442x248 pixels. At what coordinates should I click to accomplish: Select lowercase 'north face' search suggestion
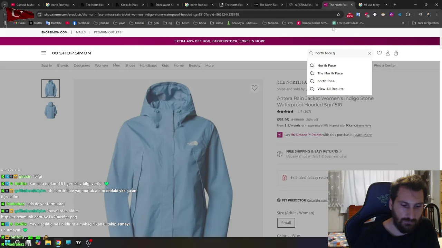click(326, 81)
